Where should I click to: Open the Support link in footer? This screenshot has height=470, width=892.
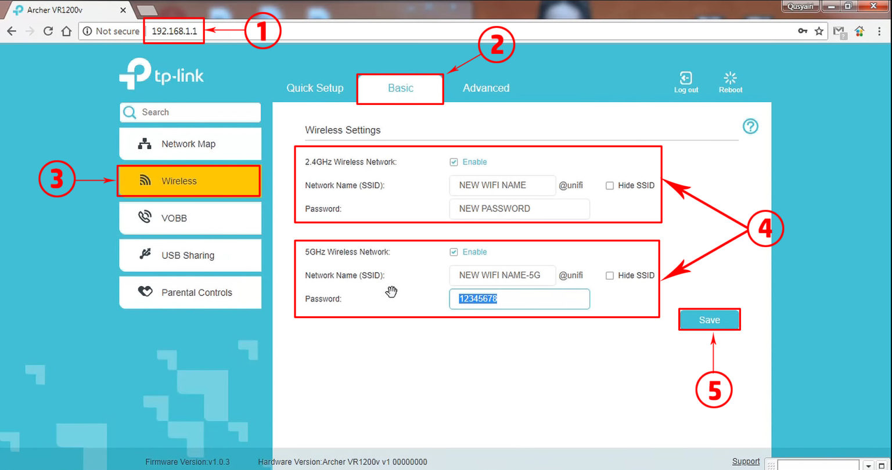[x=746, y=461]
